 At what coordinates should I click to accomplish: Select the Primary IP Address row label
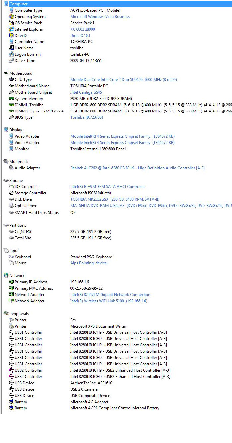pyautogui.click(x=31, y=282)
